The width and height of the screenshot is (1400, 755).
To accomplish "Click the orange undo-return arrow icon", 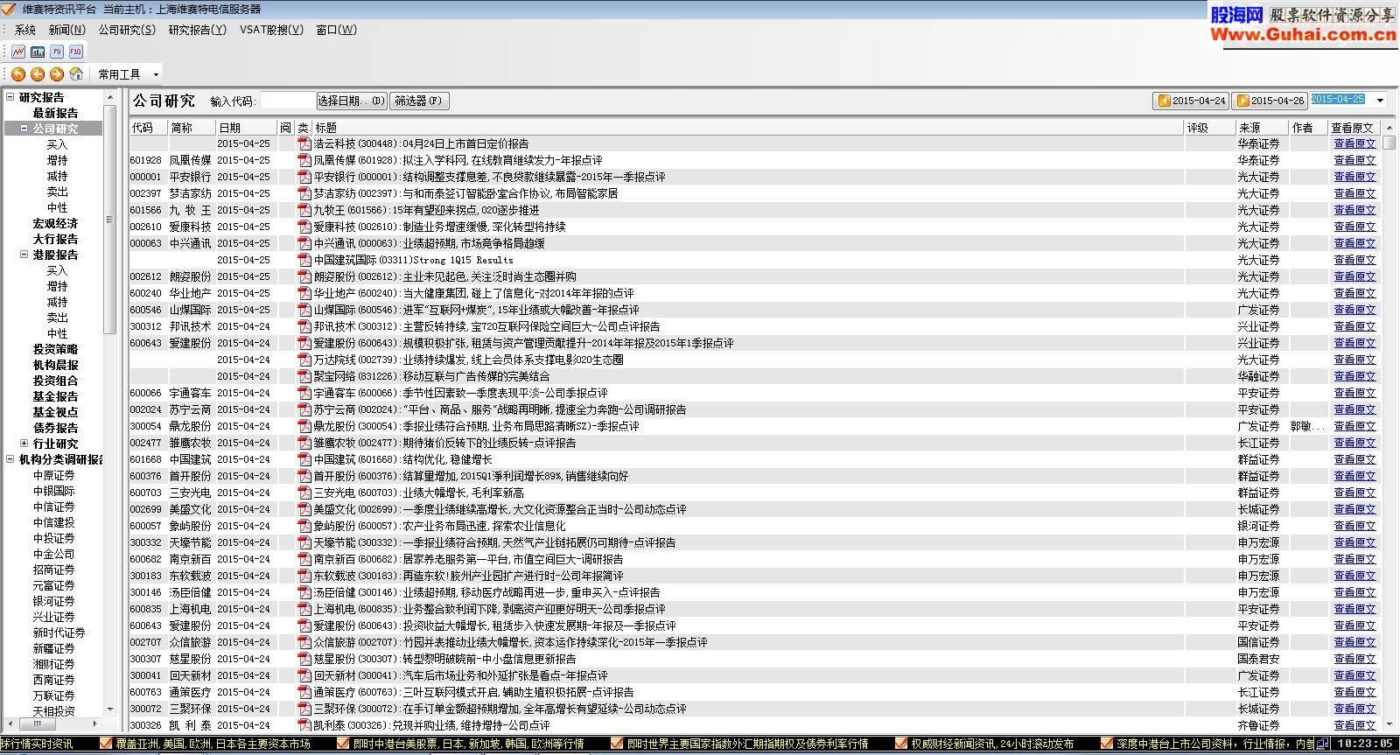I will tap(17, 74).
